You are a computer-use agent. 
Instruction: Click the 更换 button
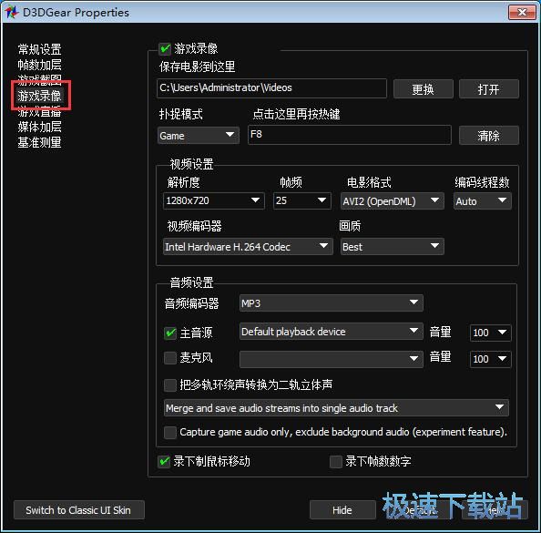[x=423, y=89]
